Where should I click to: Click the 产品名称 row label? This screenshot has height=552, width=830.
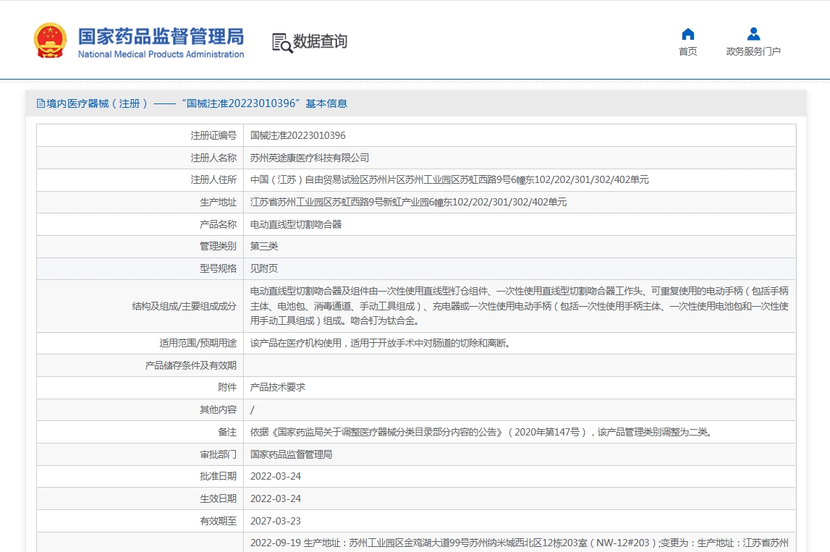[218, 224]
